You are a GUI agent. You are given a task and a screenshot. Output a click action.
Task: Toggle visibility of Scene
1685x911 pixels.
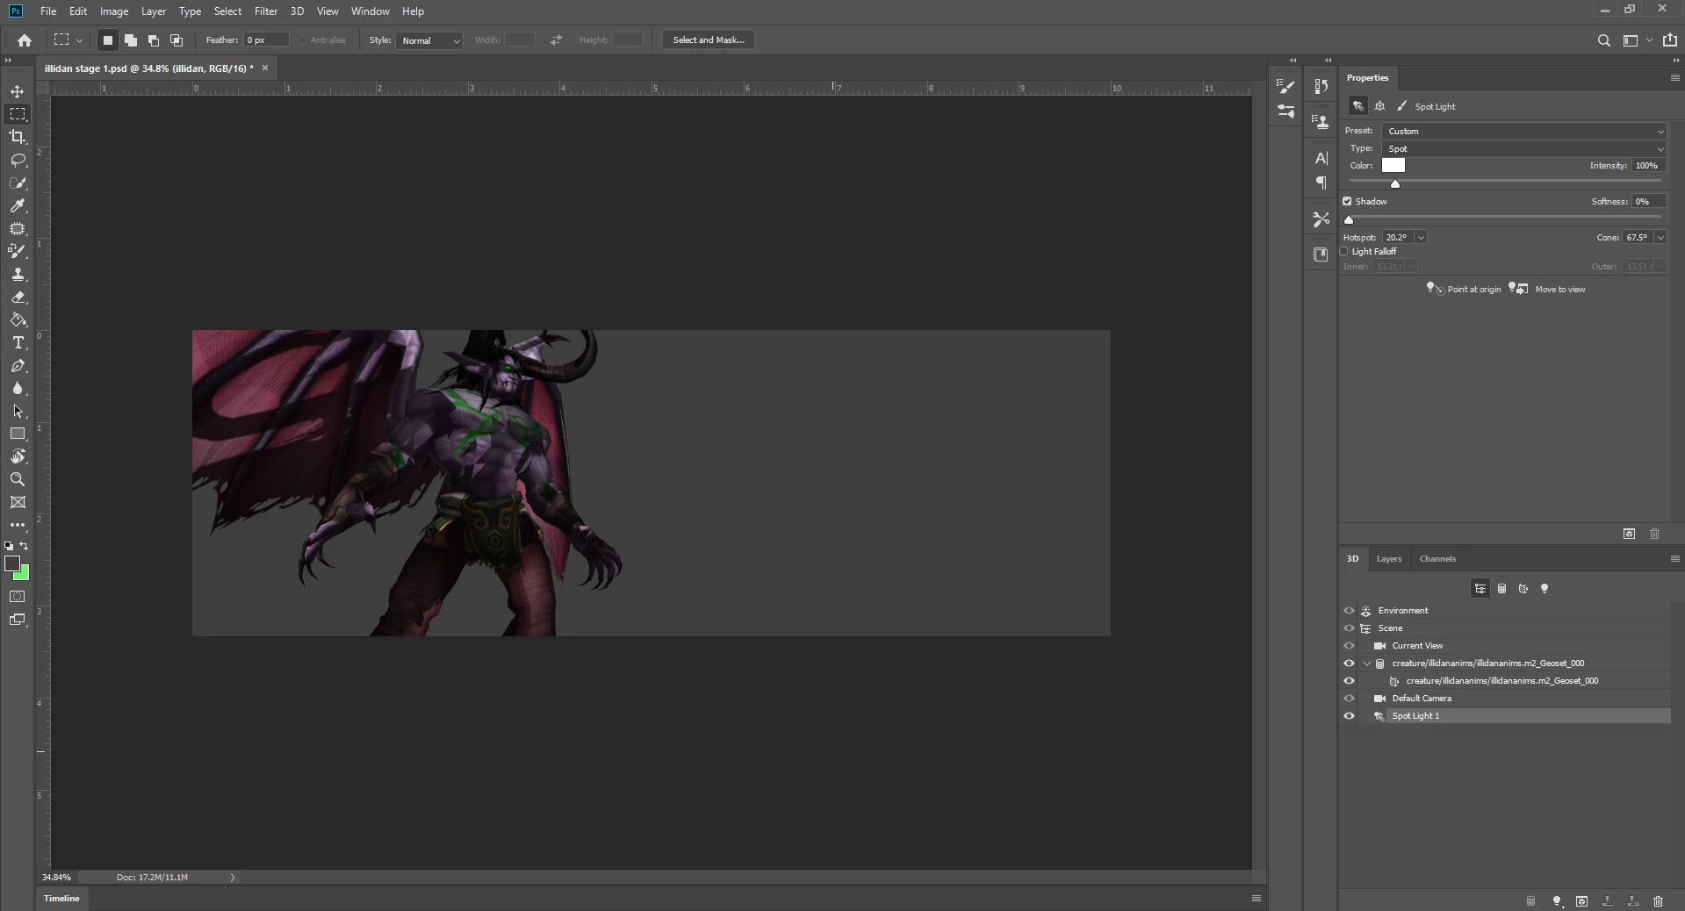(1350, 628)
